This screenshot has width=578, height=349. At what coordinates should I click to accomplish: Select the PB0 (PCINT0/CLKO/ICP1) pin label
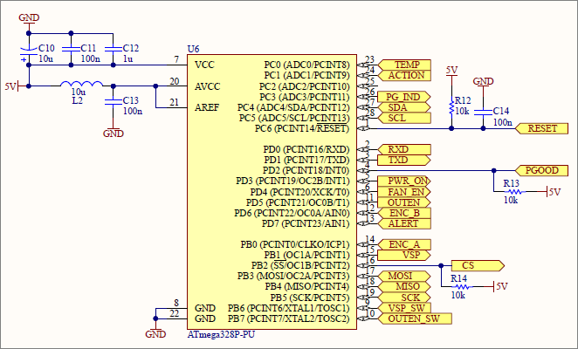295,244
